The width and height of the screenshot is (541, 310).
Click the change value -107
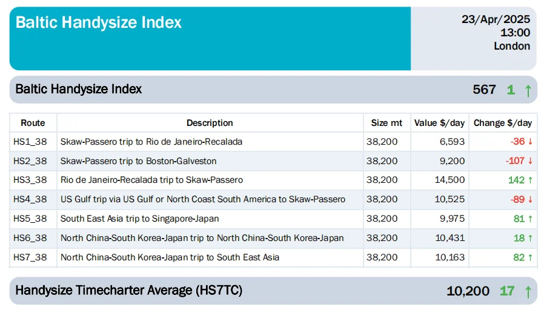(515, 160)
